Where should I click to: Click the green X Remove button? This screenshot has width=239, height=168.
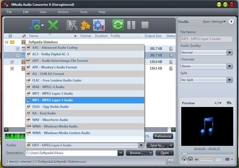point(53,25)
